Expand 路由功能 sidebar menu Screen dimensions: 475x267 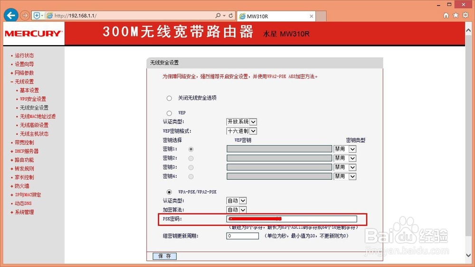click(x=24, y=160)
